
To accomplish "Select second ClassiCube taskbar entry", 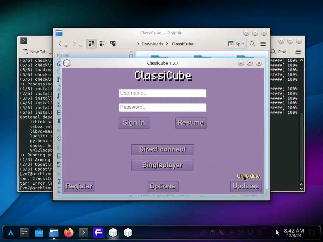I will [128, 233].
